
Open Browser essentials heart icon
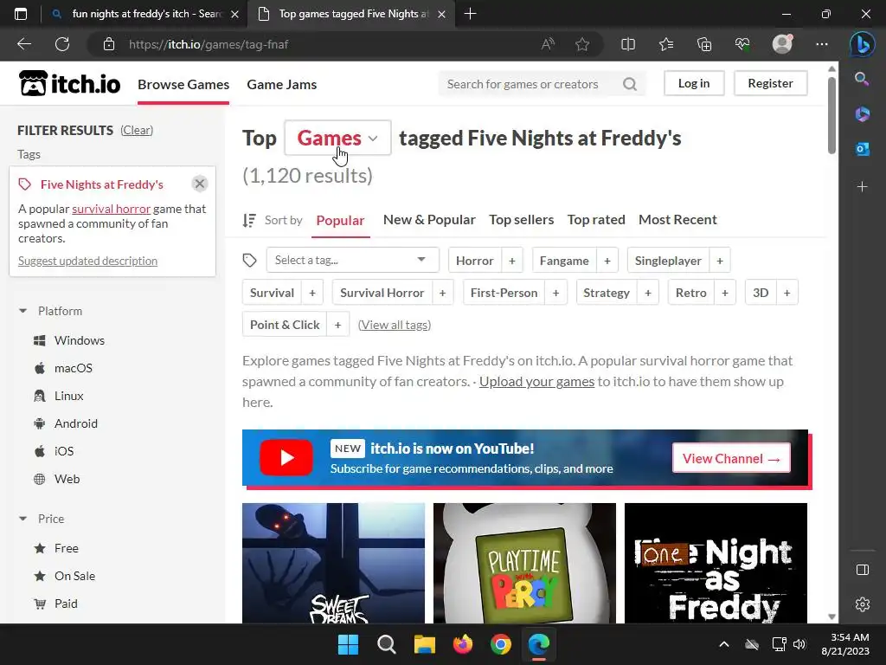coord(742,44)
